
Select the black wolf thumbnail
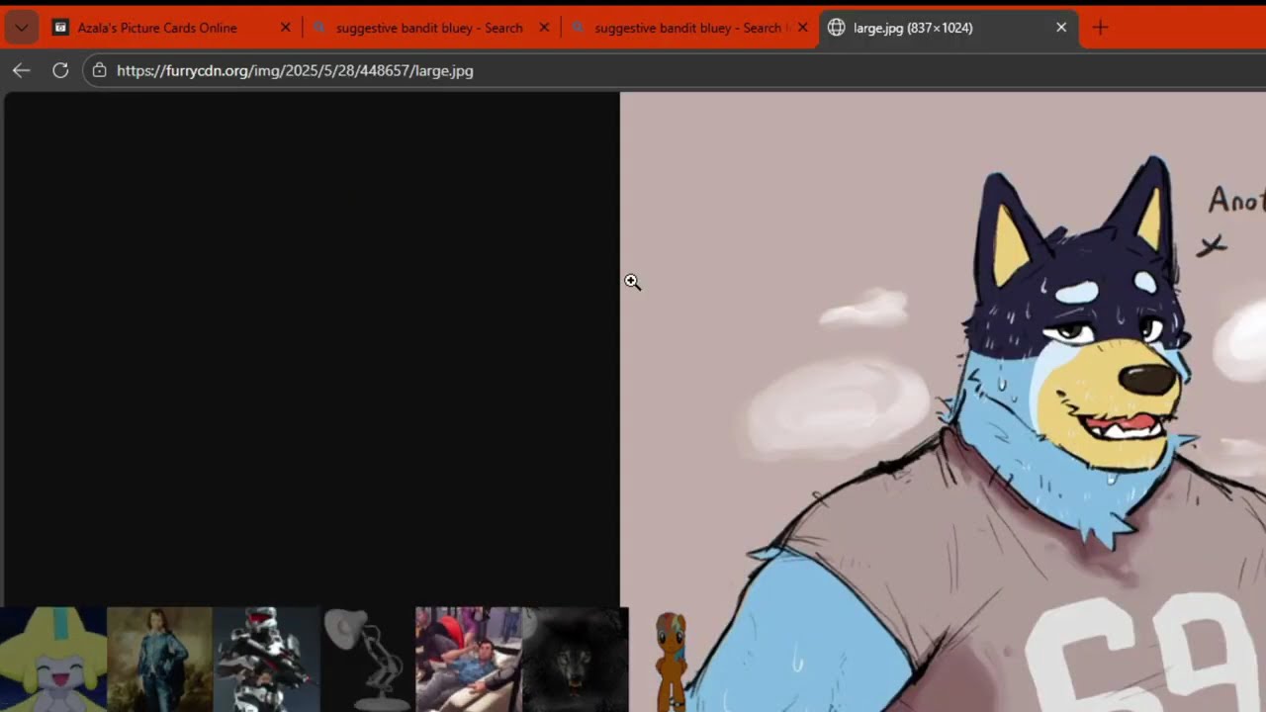click(x=576, y=660)
